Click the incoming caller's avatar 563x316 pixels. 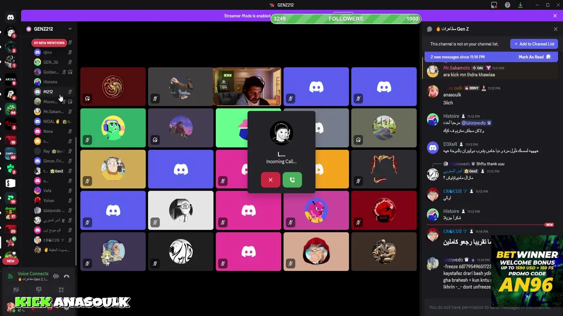pyautogui.click(x=281, y=133)
